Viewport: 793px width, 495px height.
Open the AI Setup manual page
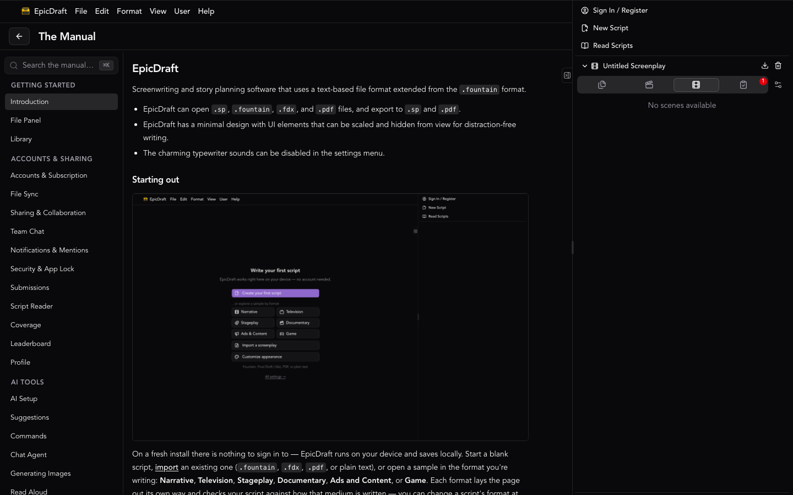point(61,399)
